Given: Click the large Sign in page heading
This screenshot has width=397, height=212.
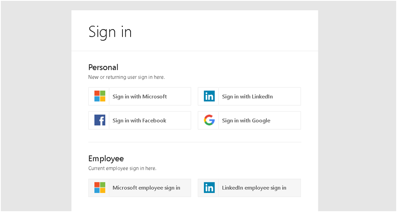Looking at the screenshot, I should 110,32.
